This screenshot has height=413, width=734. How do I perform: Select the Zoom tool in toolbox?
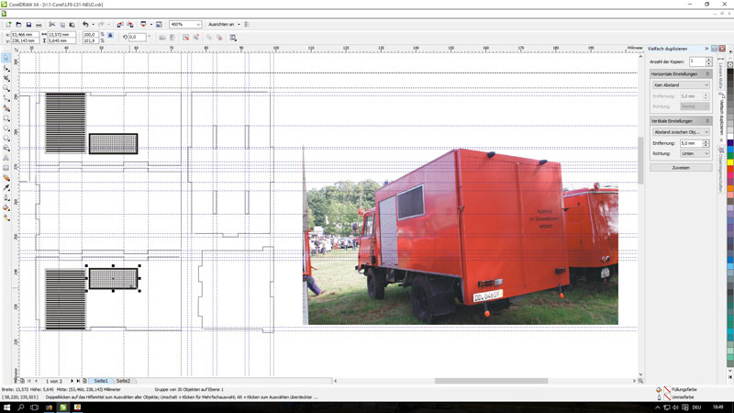[x=6, y=89]
